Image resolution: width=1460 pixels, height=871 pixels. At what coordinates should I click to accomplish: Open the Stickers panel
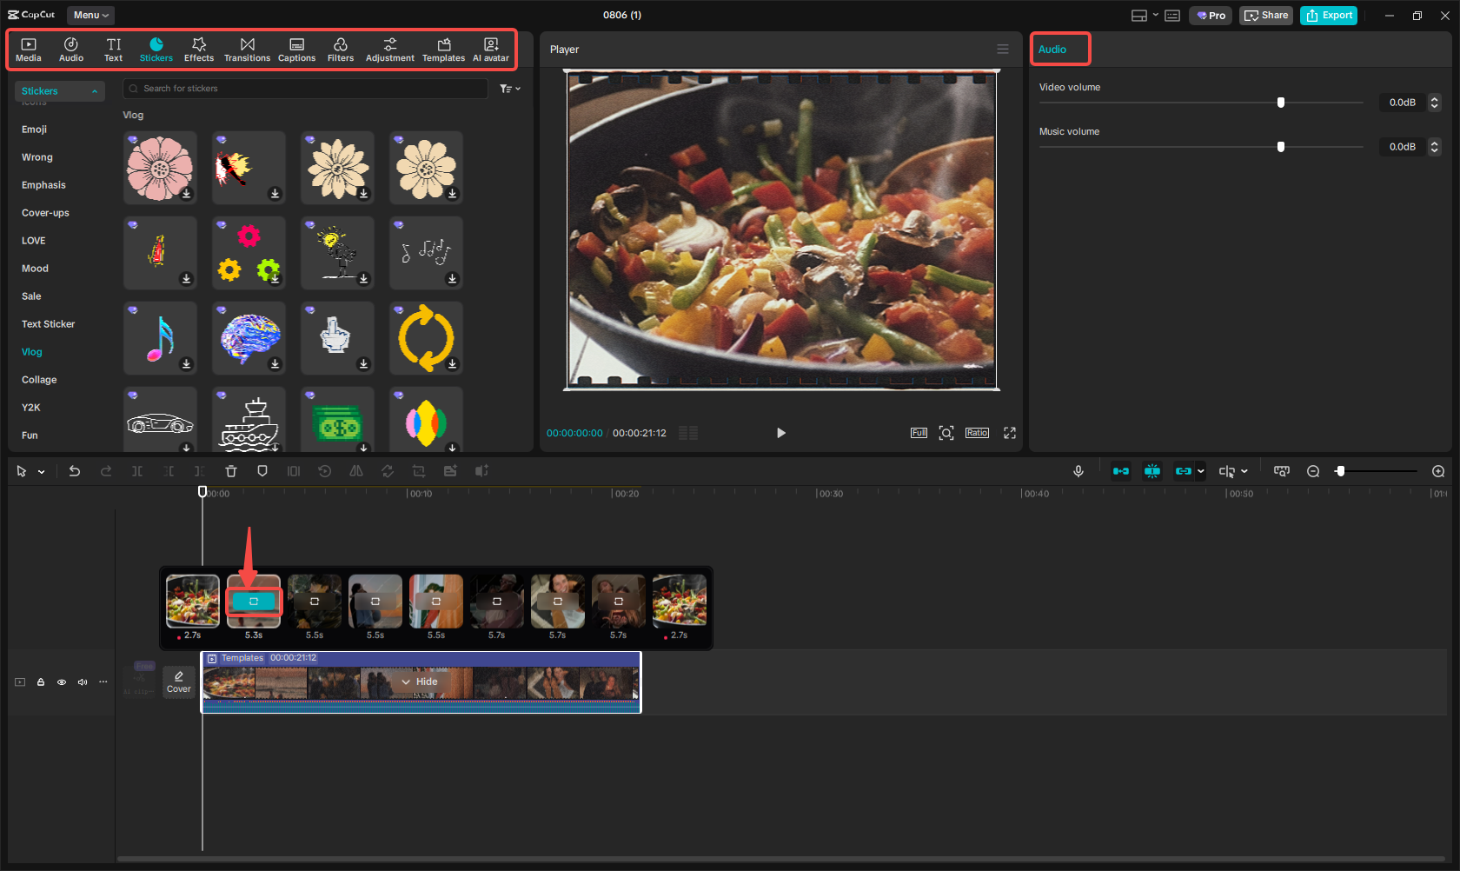(156, 49)
